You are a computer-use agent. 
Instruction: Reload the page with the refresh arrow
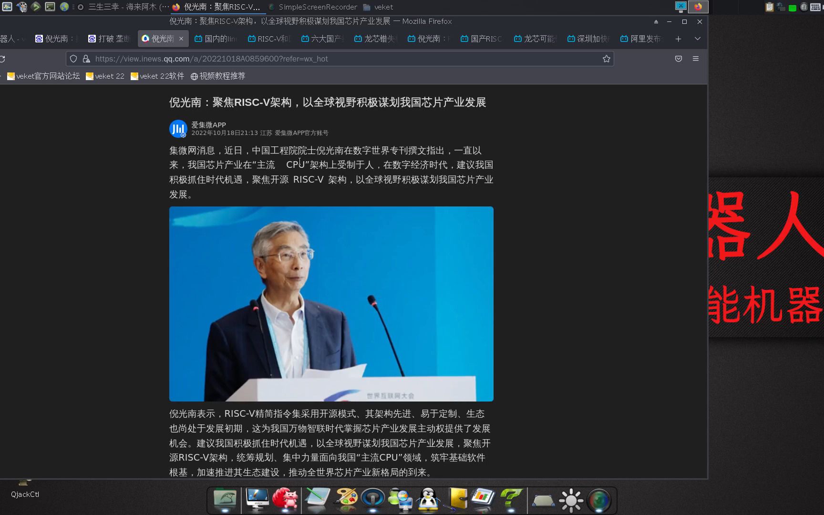tap(2, 59)
